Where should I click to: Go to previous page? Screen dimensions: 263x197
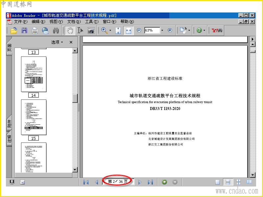click(x=96, y=182)
